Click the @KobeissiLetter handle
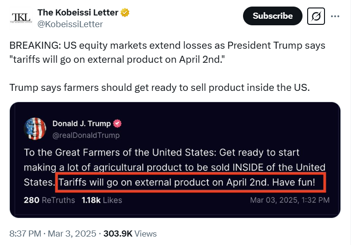The image size is (354, 245). [70, 24]
